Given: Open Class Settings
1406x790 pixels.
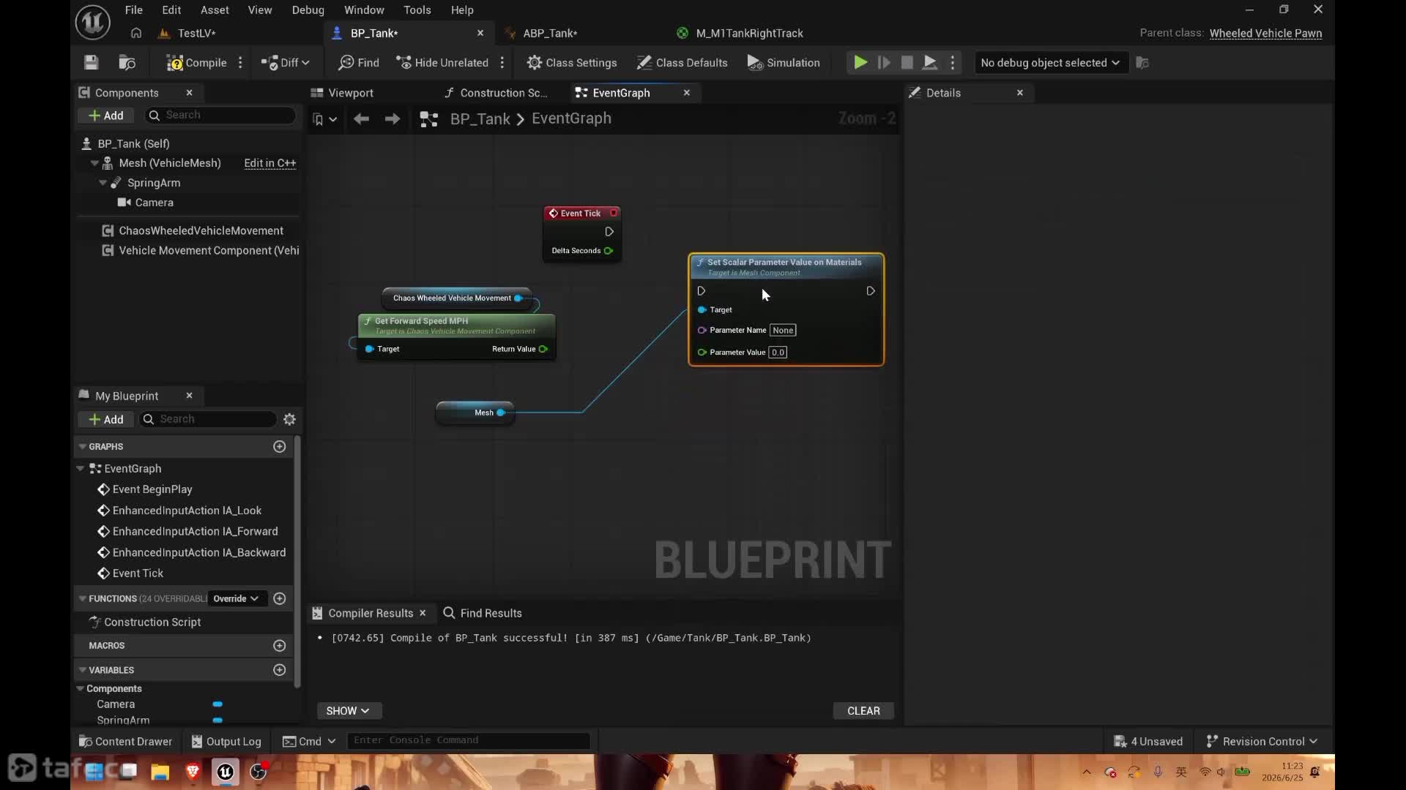Looking at the screenshot, I should (572, 63).
